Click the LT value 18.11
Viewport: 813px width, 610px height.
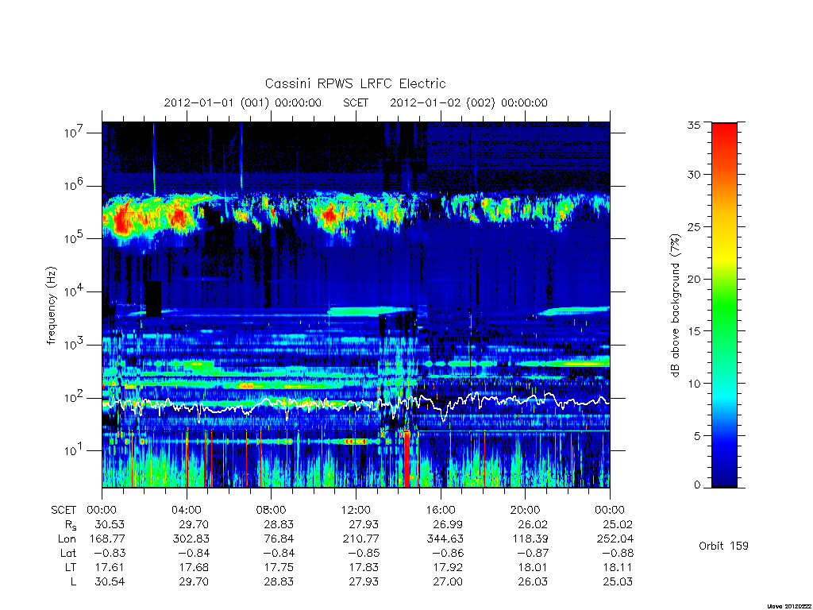[618, 567]
